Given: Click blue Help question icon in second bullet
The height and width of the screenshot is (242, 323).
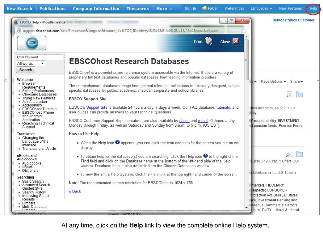Looking at the screenshot, I should [x=205, y=156].
